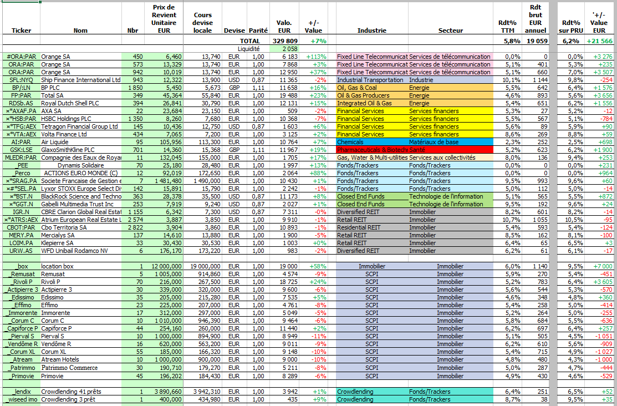Click the WFD Unibail Rodamco NV cell

[x=81, y=251]
